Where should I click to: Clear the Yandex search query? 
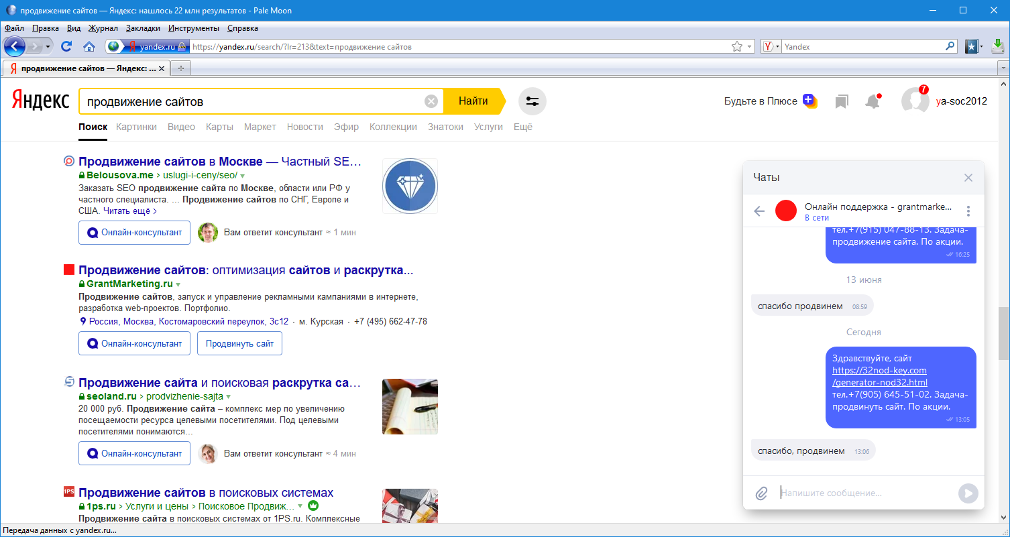[x=431, y=101]
